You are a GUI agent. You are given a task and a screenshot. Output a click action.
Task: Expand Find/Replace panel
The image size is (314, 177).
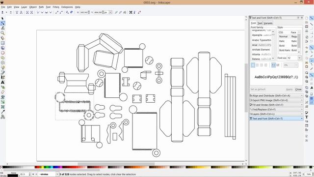(x=276, y=109)
